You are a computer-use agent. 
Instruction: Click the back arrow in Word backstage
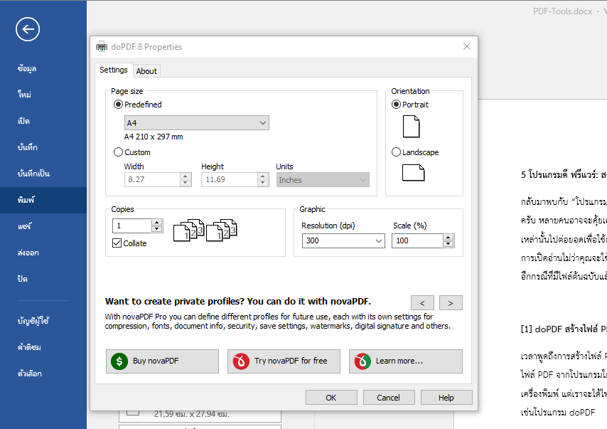[28, 29]
